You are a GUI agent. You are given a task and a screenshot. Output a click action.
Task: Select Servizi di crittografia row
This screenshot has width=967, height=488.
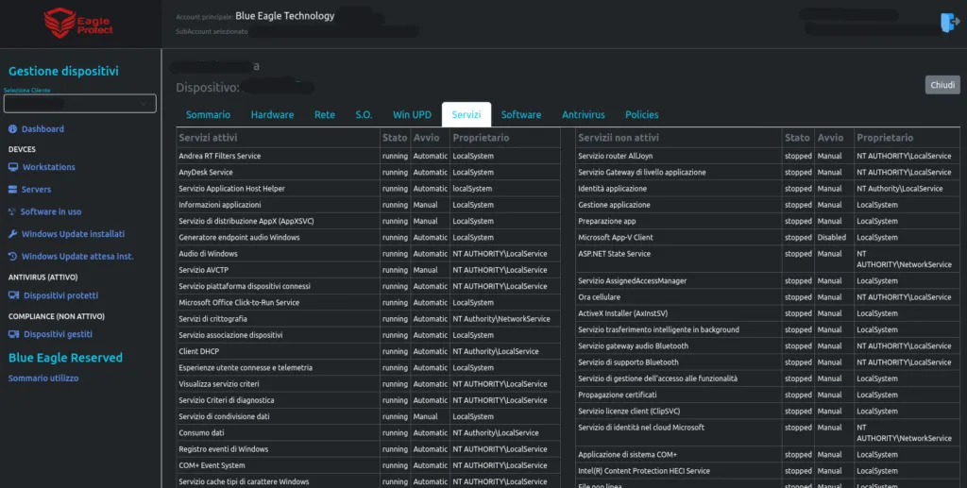pyautogui.click(x=368, y=318)
